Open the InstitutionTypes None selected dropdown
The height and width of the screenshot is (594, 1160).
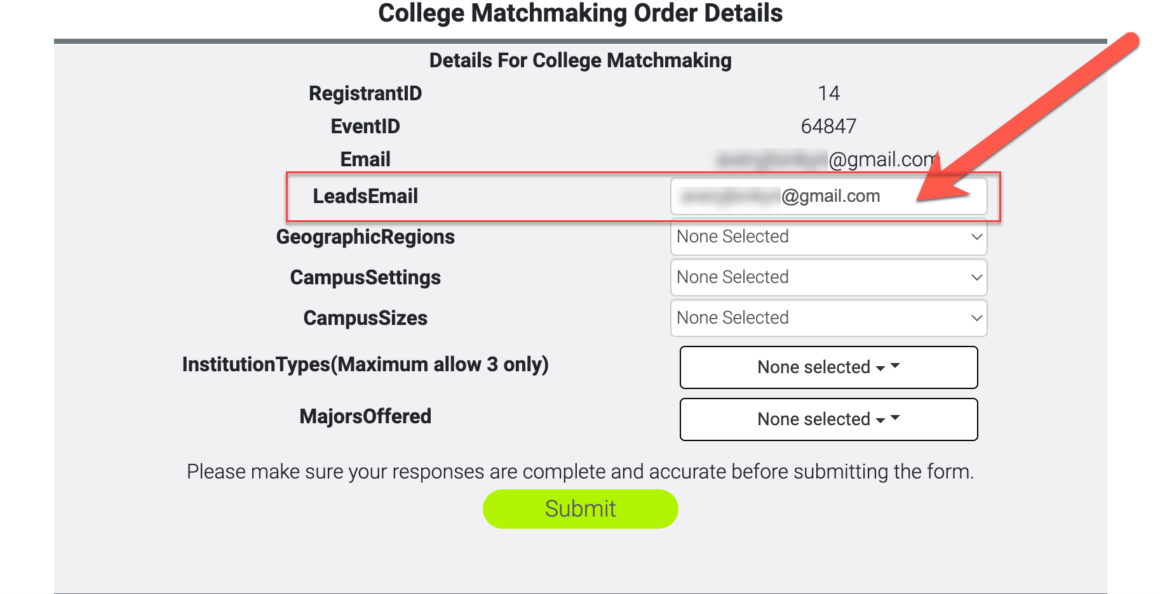click(x=828, y=367)
